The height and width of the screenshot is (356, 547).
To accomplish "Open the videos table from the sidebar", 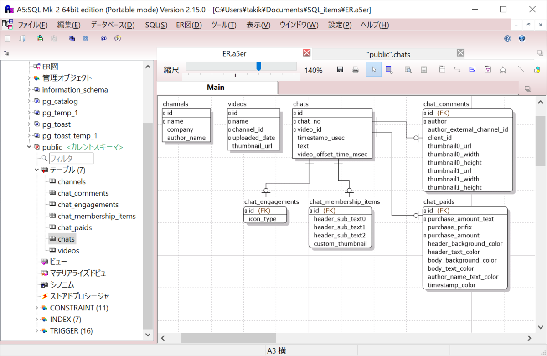I will point(67,250).
